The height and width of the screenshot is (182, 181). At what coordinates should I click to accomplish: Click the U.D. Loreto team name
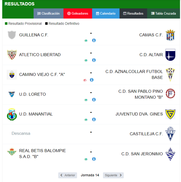coord(32,94)
